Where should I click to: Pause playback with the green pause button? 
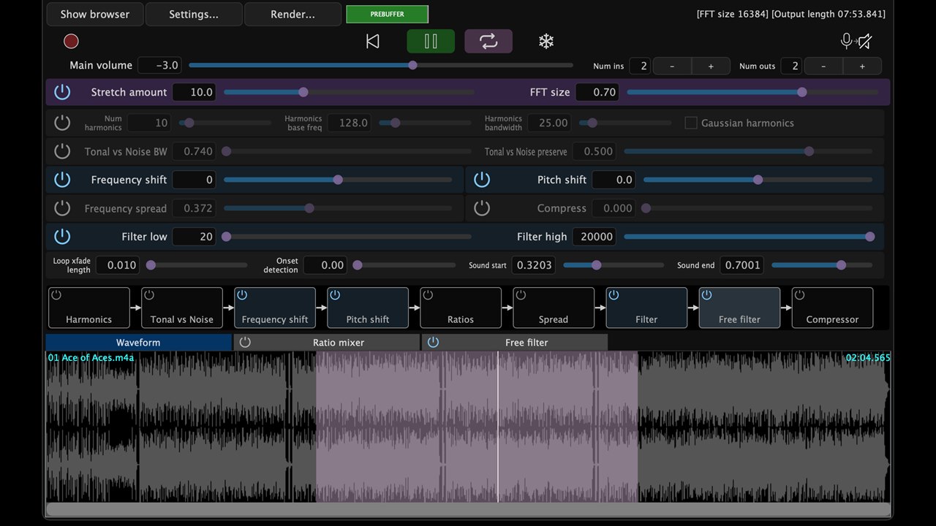[x=431, y=41]
